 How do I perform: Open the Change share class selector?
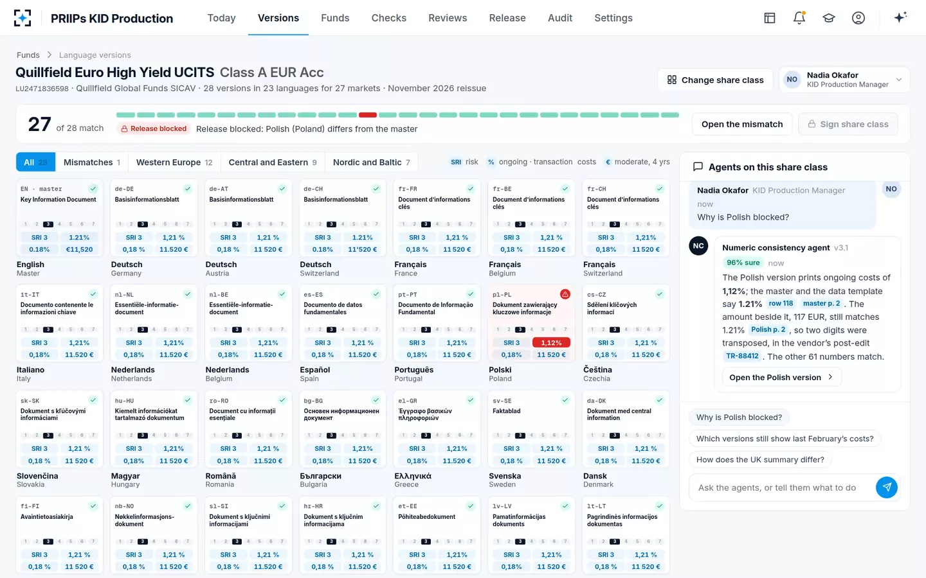coord(715,80)
